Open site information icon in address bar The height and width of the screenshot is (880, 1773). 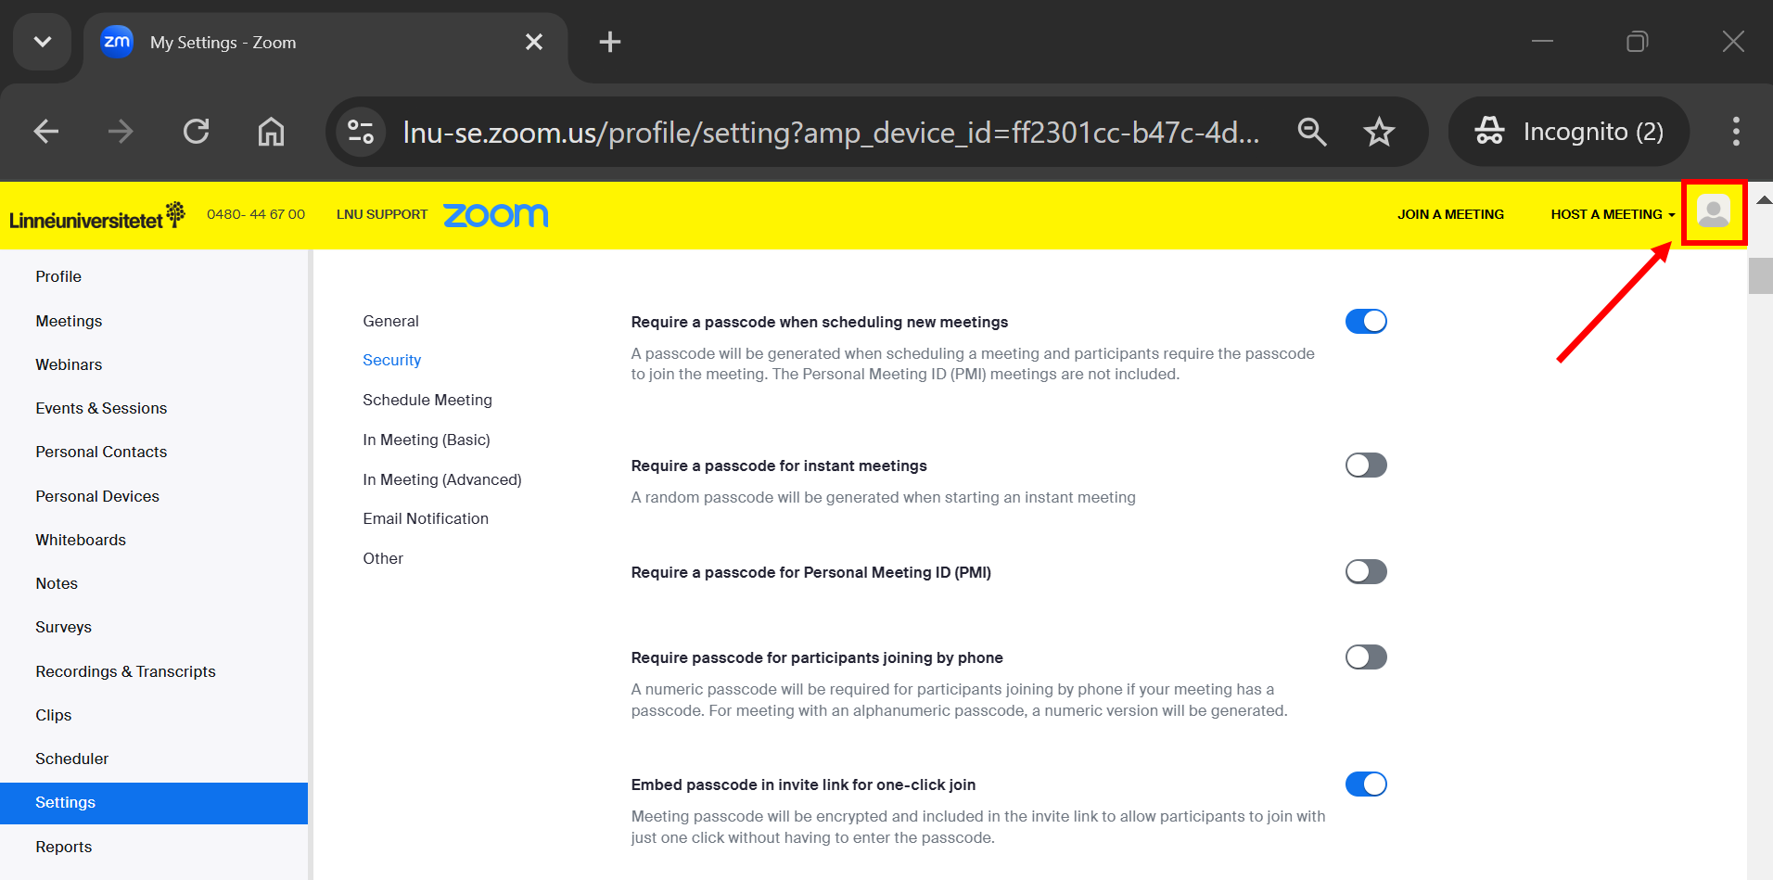click(361, 132)
